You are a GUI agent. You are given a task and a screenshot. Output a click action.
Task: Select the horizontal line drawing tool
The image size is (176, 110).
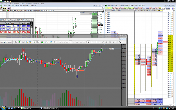pos(100,42)
